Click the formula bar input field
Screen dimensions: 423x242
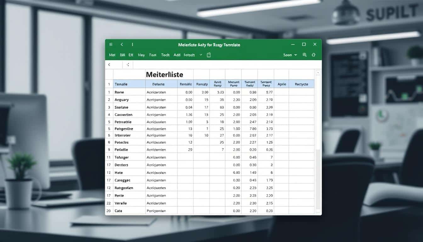coord(227,65)
